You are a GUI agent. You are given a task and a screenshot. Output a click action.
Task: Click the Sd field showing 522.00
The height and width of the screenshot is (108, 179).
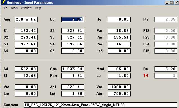(26, 69)
